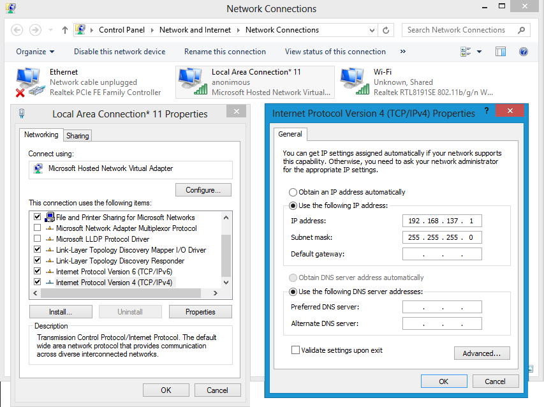Uncheck Link-Layer Topology Discovery Mapper I/O Driver
Image resolution: width=544 pixels, height=407 pixels.
coord(37,249)
